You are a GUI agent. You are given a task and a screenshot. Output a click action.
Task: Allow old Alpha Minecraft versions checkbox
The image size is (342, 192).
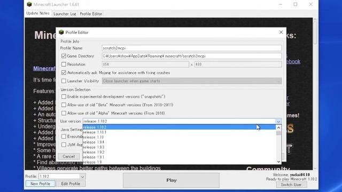64,113
